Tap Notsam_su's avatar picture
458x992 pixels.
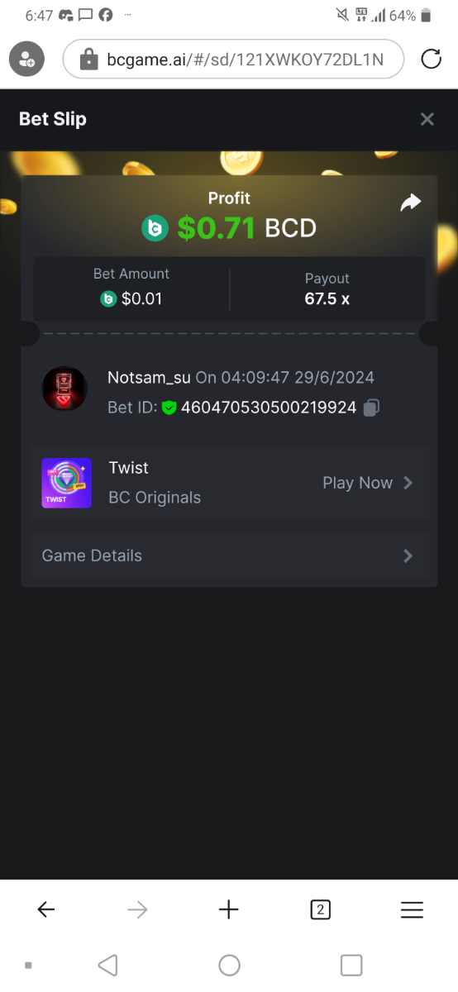pyautogui.click(x=64, y=389)
